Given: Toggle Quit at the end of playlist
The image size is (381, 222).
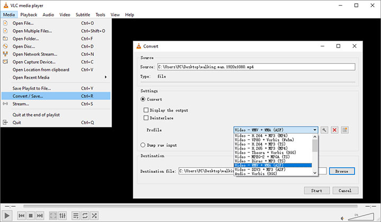Looking at the screenshot, I should [x=56, y=115].
